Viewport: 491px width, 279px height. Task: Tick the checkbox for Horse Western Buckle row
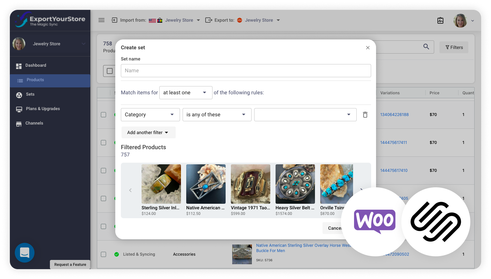(103, 254)
